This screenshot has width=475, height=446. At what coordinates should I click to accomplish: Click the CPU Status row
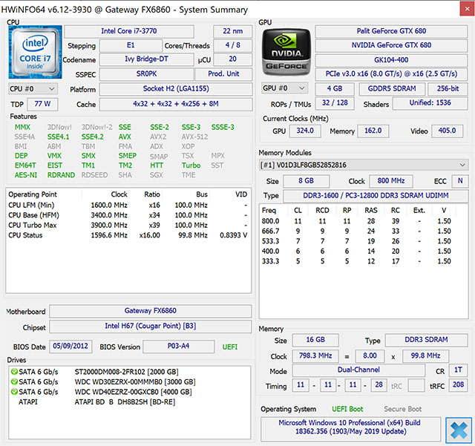click(x=128, y=235)
